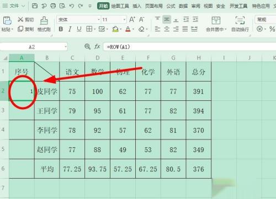The width and height of the screenshot is (276, 199).
Task: Click the percent style icon
Action: pyautogui.click(x=272, y=29)
